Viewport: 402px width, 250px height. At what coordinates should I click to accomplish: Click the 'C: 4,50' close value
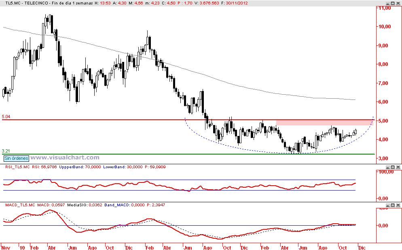pos(169,3)
